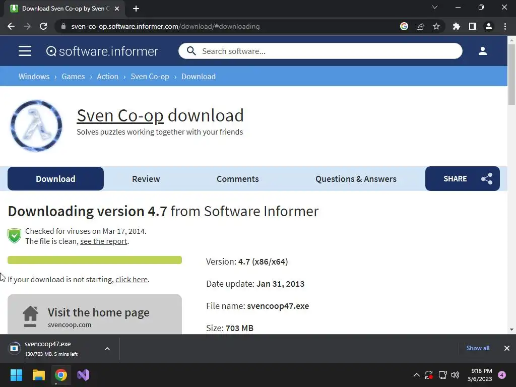The image size is (516, 387).
Task: Open the volume speaker tray icon
Action: coord(455,375)
